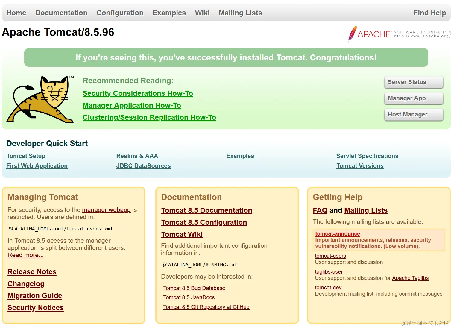This screenshot has width=451, height=328.
Task: Open Clustering/Session Replication How-To link
Action: [x=149, y=117]
